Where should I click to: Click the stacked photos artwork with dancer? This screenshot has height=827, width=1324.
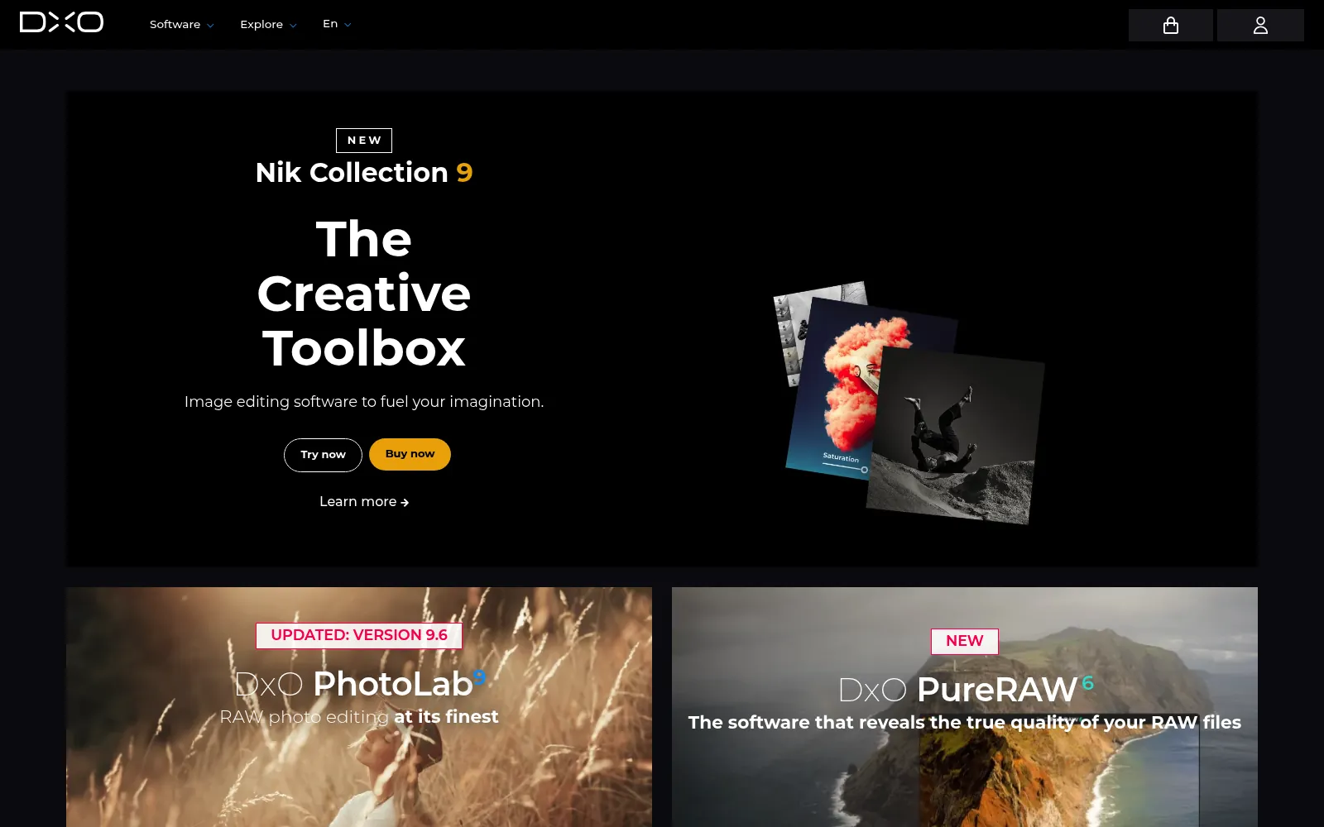pyautogui.click(x=908, y=403)
